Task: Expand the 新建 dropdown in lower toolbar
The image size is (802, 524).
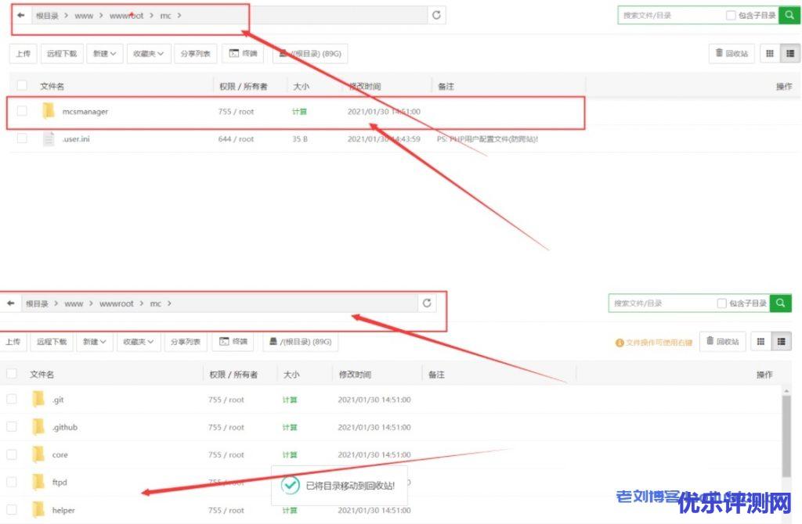Action: [x=94, y=342]
